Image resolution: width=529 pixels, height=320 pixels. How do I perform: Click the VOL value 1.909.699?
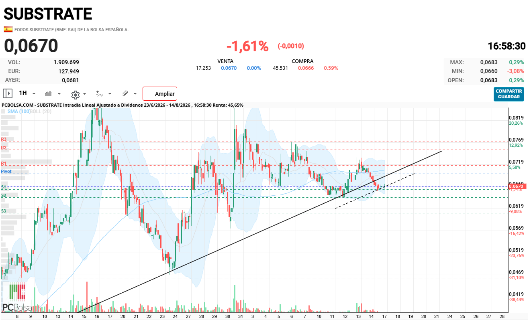click(66, 62)
